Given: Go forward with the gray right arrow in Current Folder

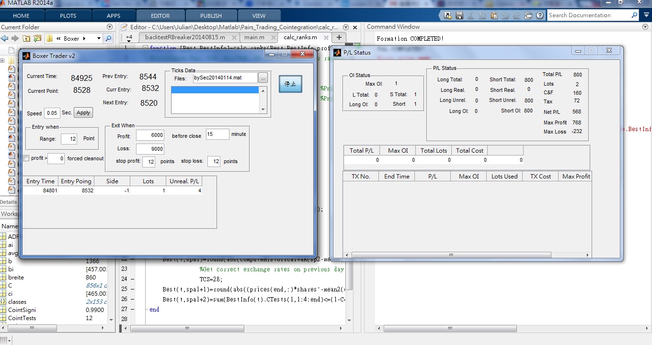Looking at the screenshot, I should (15, 38).
